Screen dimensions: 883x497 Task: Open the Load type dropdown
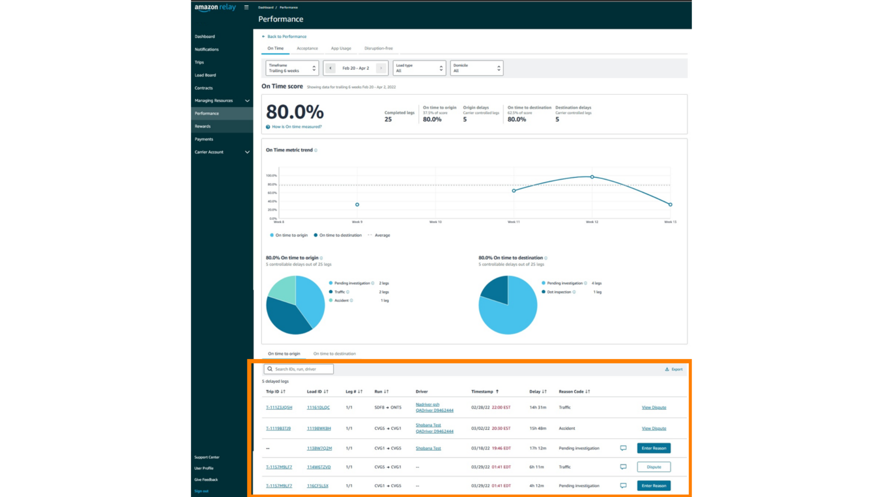click(x=419, y=68)
